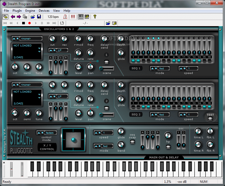225x186 pixels.
Task: Click the loop/export icon in transport bar
Action: tap(62, 23)
